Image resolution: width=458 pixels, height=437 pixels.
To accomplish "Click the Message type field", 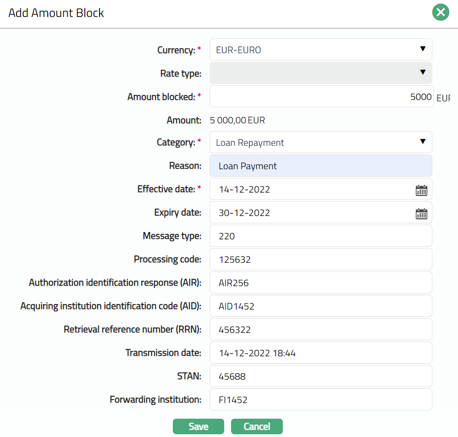I will click(320, 236).
